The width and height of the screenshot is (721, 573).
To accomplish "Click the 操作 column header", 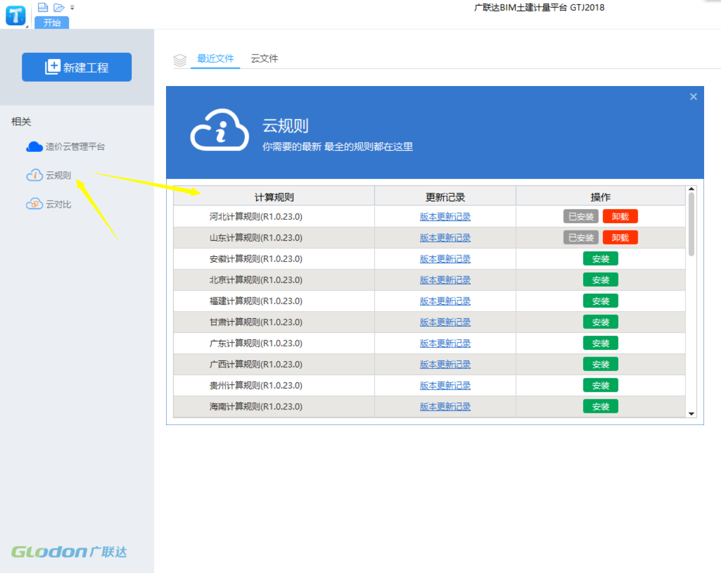I will click(x=601, y=197).
